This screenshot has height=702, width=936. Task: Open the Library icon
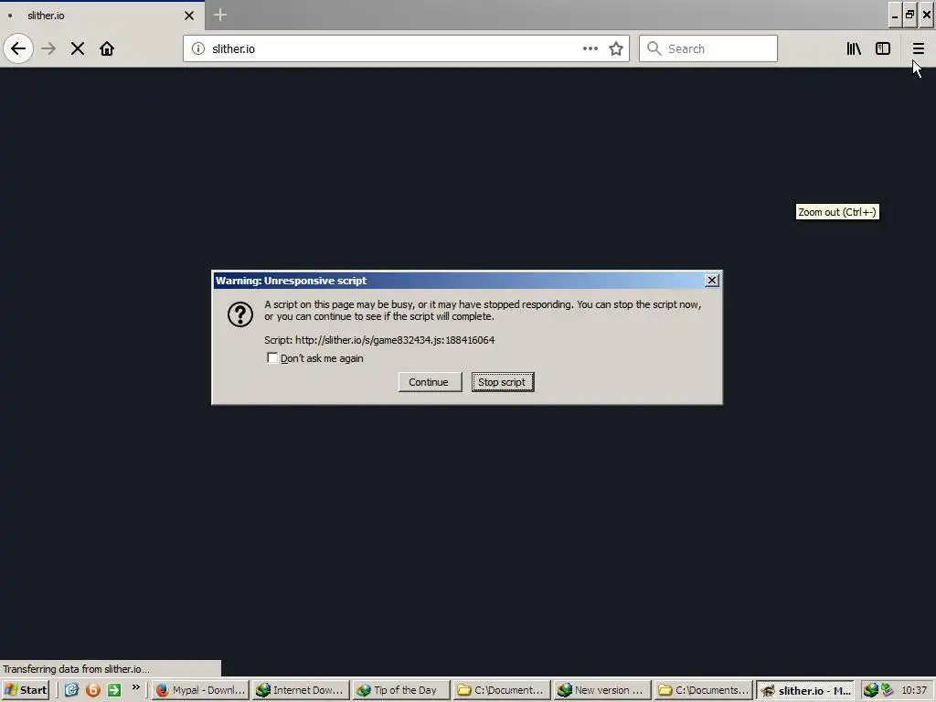click(x=854, y=48)
